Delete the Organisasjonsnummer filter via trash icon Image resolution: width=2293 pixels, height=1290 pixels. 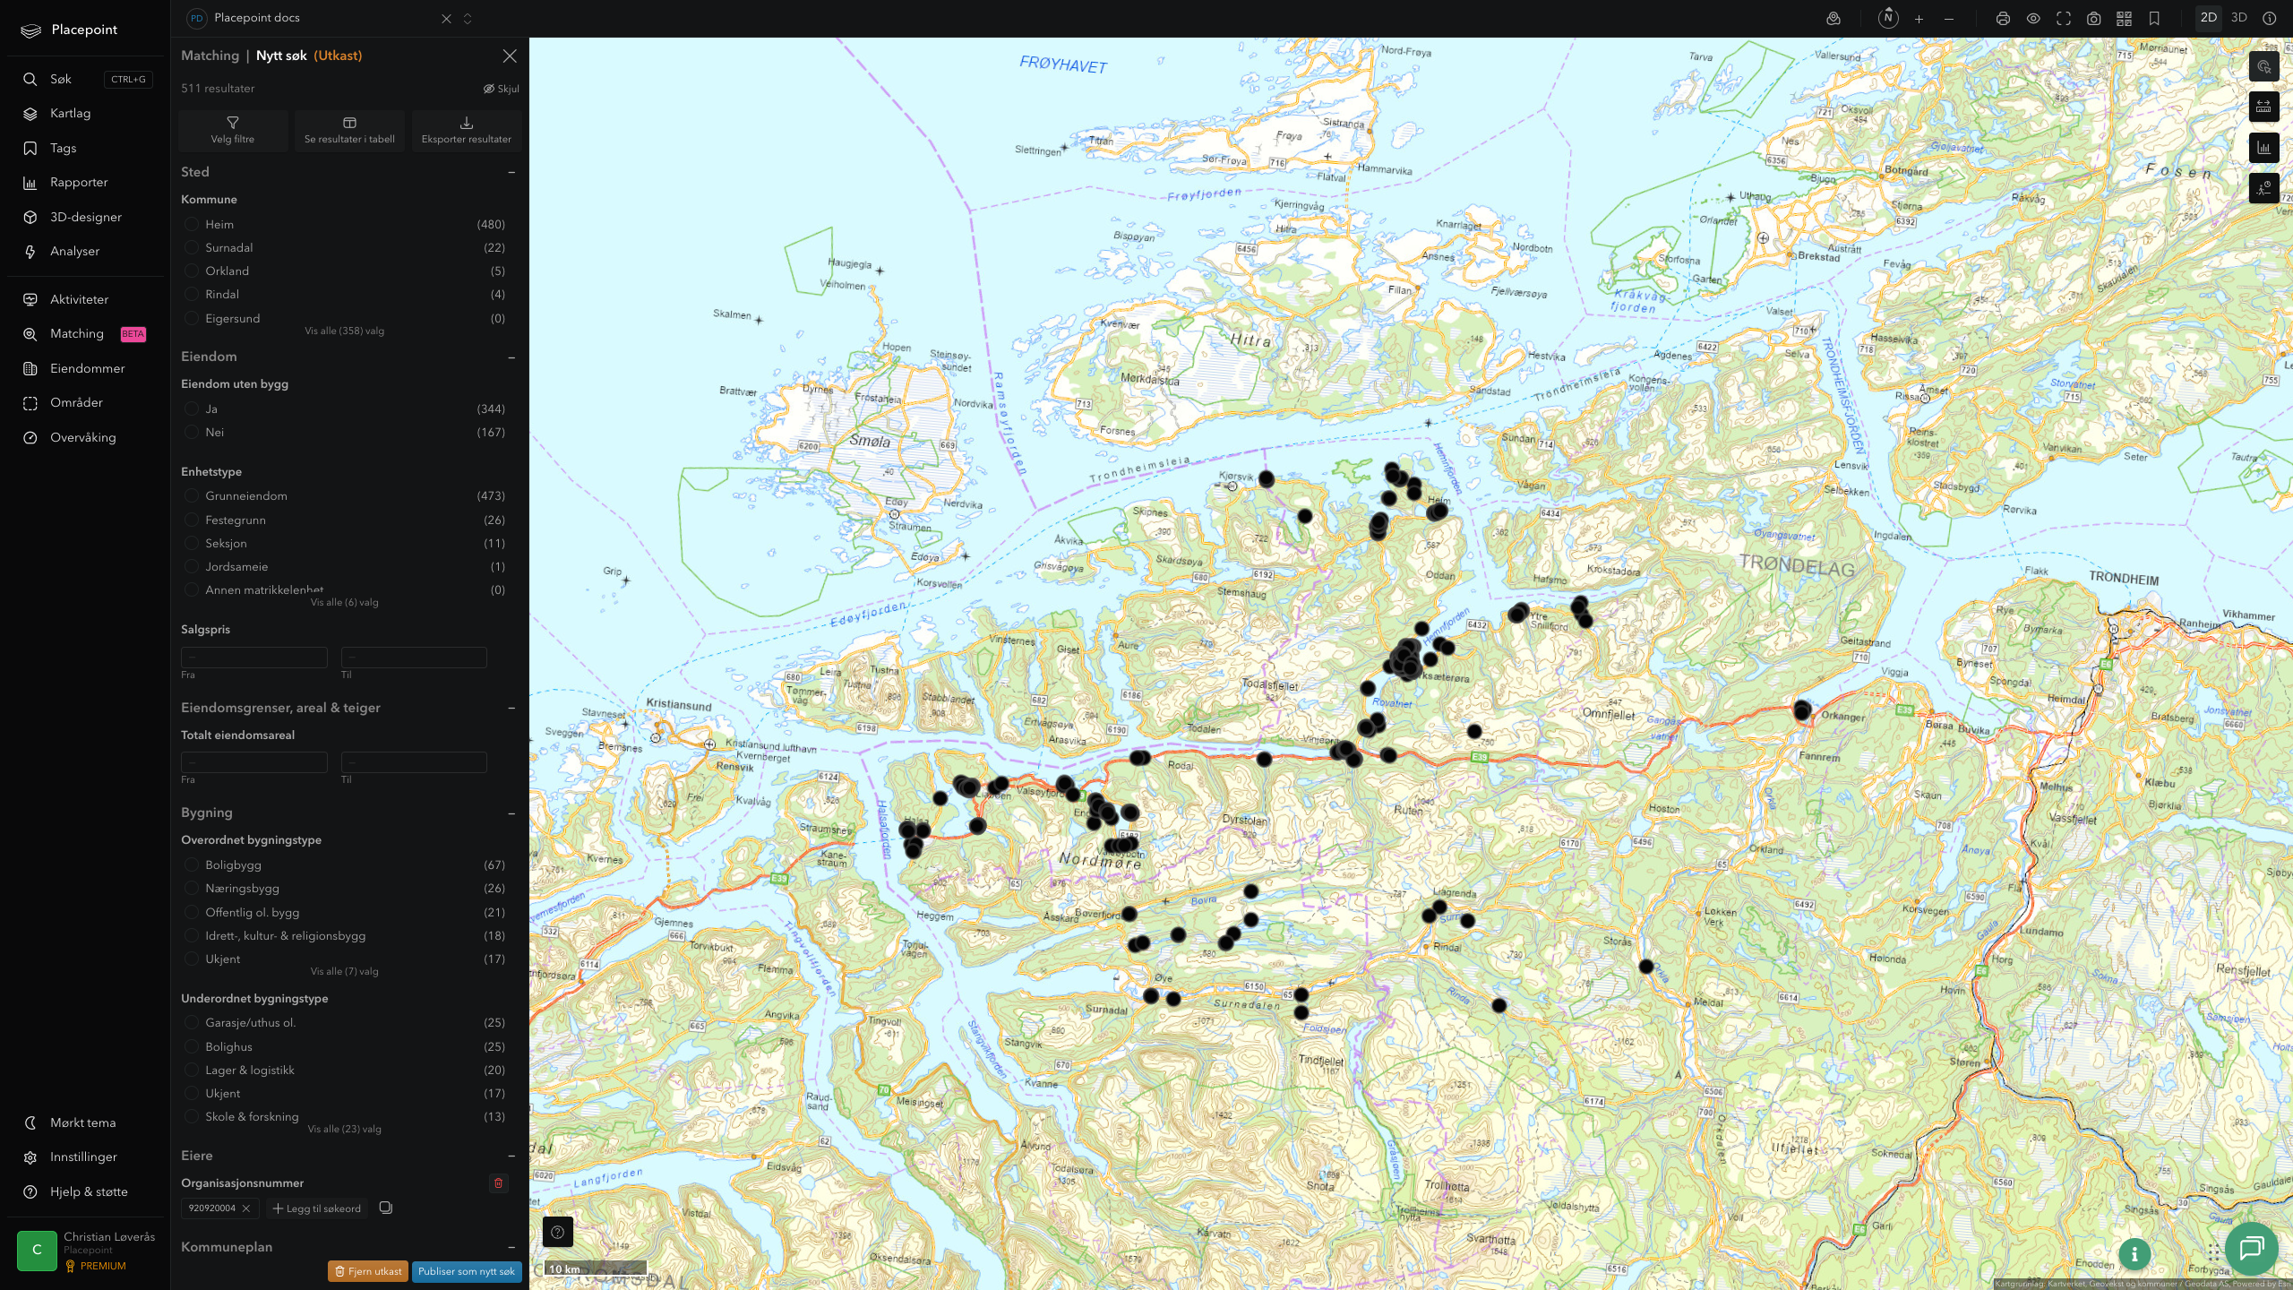pyautogui.click(x=499, y=1183)
